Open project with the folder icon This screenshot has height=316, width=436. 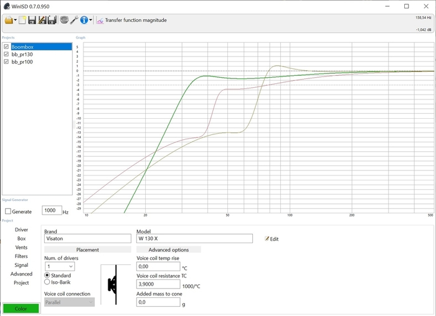[x=9, y=21]
